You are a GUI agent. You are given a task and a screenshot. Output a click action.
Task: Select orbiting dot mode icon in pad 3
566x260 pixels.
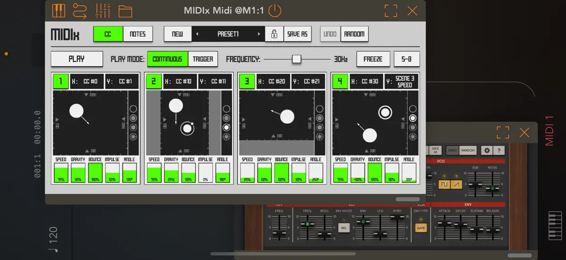point(320,127)
